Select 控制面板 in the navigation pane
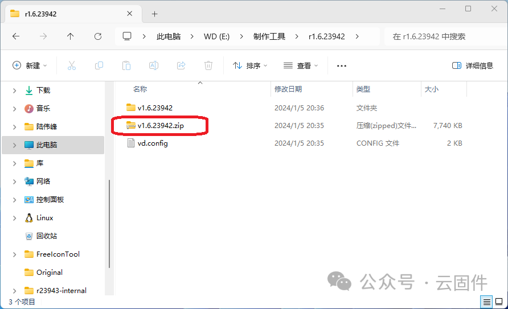The width and height of the screenshot is (508, 309). pos(50,200)
